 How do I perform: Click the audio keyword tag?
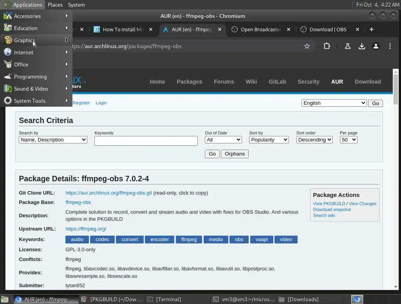(77, 240)
